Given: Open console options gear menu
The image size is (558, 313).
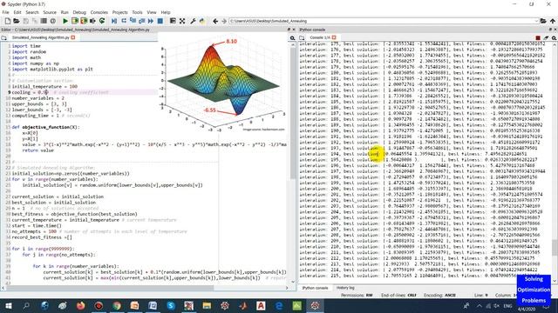Looking at the screenshot, I should tap(555, 37).
